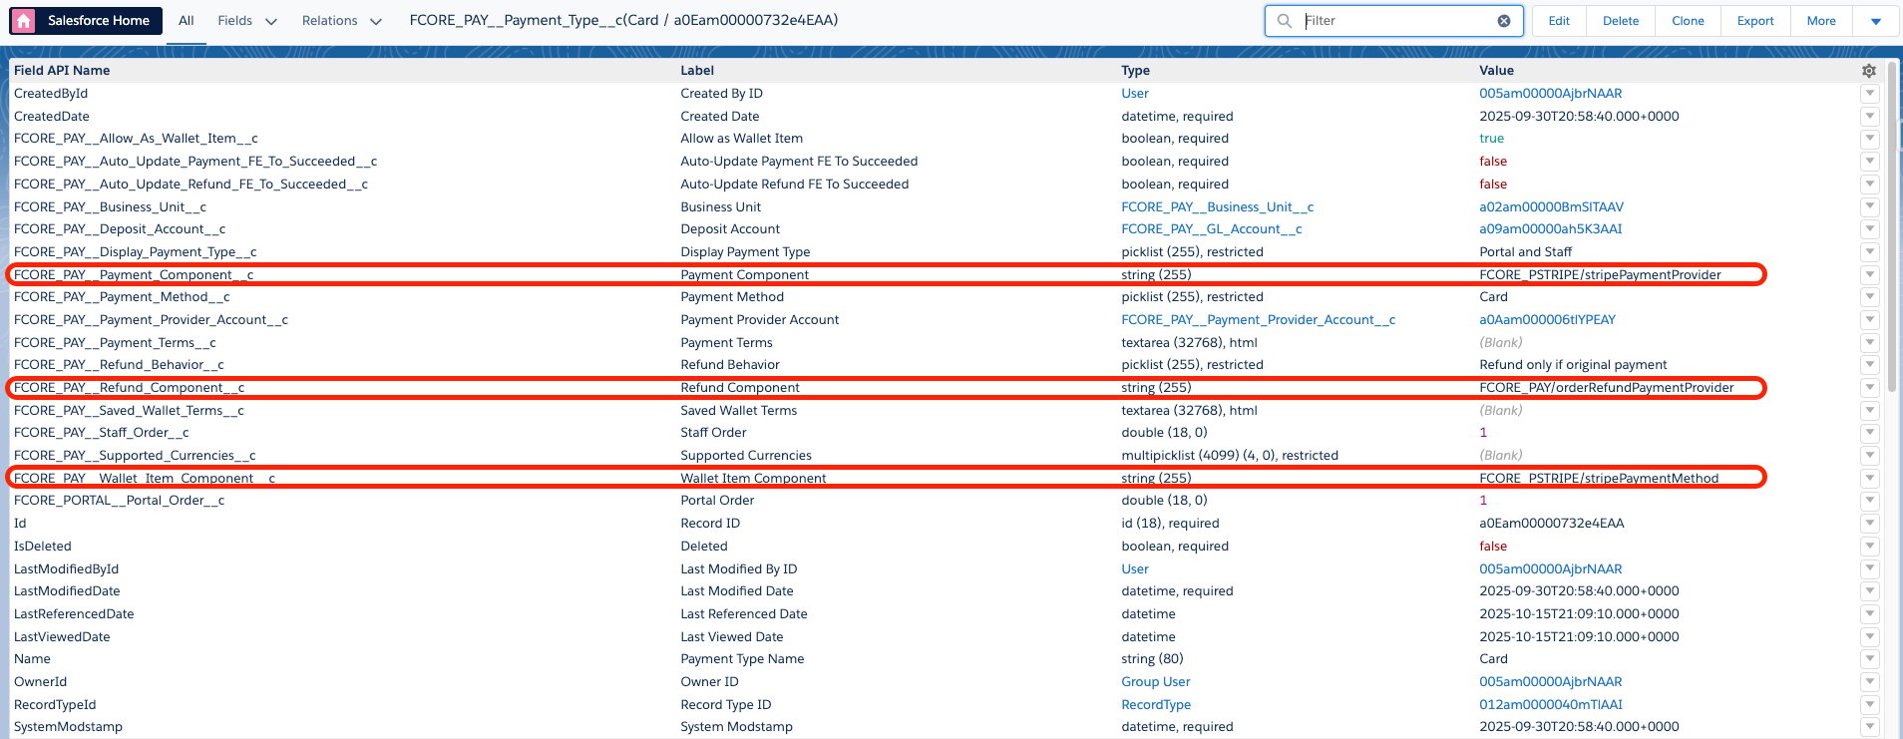Click the a0Eam00000732e4EAA Record ID value
1903x739 pixels.
tap(1551, 524)
